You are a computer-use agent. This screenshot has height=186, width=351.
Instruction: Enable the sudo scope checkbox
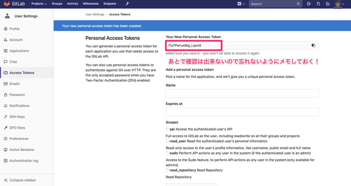point(167,153)
